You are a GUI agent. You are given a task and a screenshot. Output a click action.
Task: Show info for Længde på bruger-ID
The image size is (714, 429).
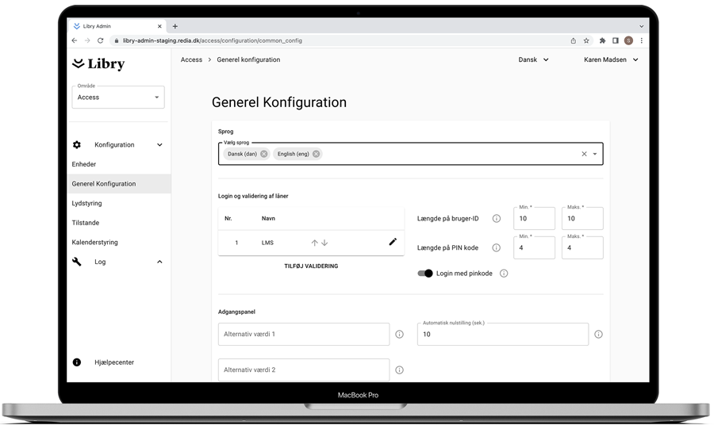click(x=497, y=219)
